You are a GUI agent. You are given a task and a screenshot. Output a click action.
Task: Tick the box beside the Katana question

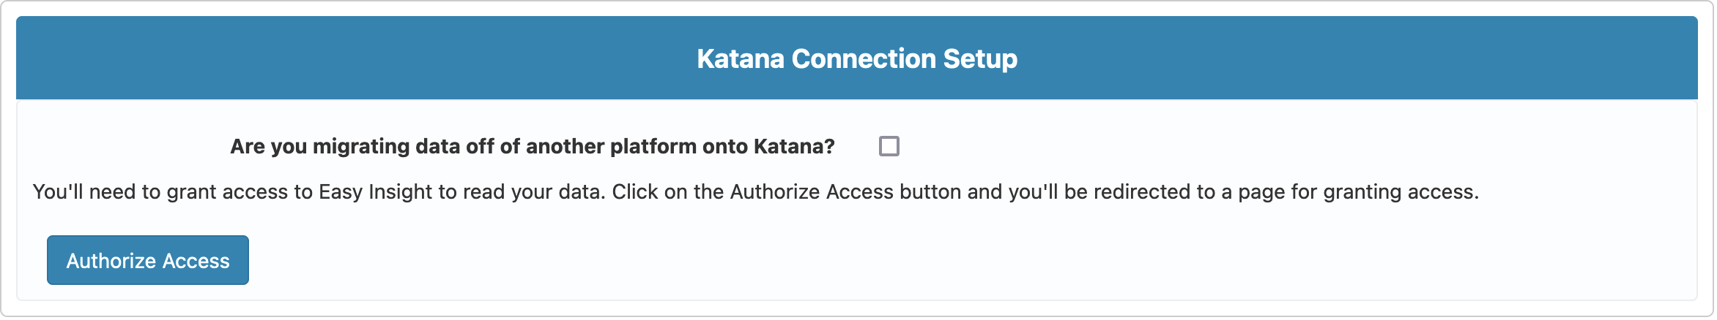click(889, 146)
